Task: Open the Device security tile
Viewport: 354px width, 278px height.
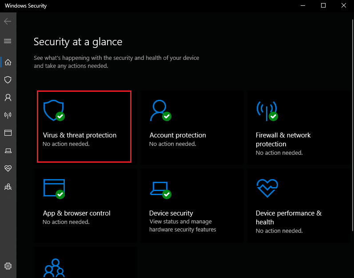Action: coord(192,205)
